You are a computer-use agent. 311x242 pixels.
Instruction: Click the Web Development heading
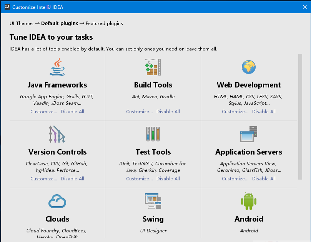(x=249, y=85)
